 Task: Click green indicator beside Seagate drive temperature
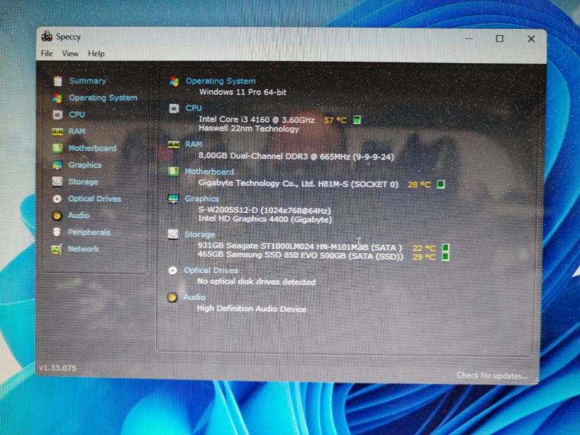click(446, 248)
